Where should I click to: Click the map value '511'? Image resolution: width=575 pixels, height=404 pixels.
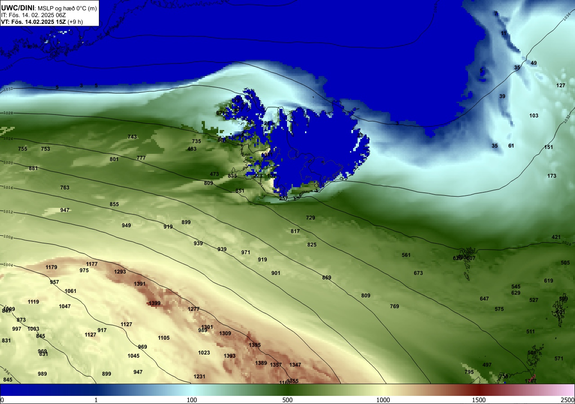[531, 332]
